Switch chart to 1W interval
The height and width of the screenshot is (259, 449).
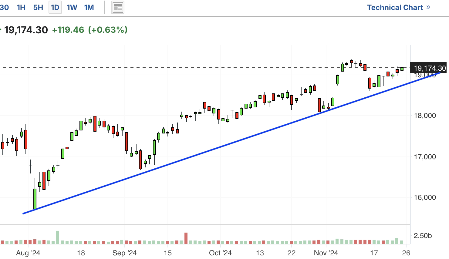pyautogui.click(x=72, y=7)
